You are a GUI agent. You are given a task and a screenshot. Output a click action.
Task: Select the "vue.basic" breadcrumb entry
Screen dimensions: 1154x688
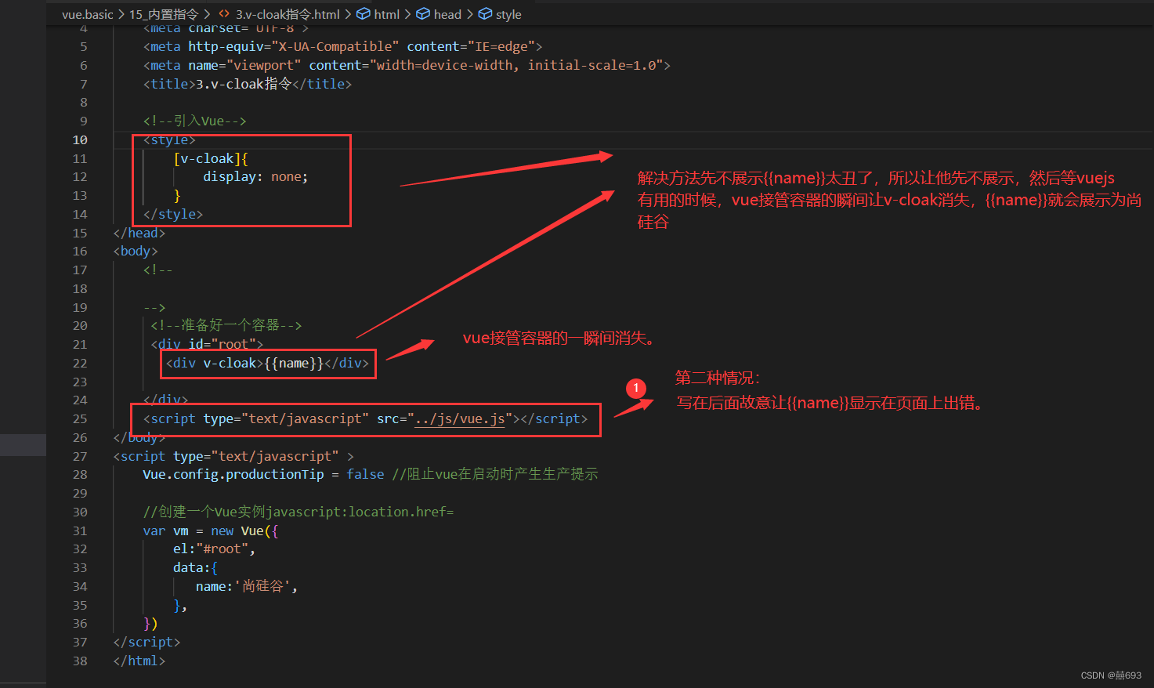(87, 13)
